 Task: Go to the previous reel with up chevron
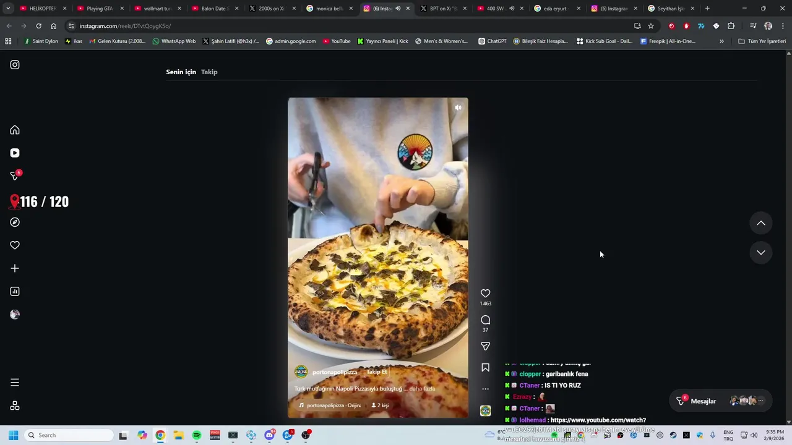[x=761, y=223]
